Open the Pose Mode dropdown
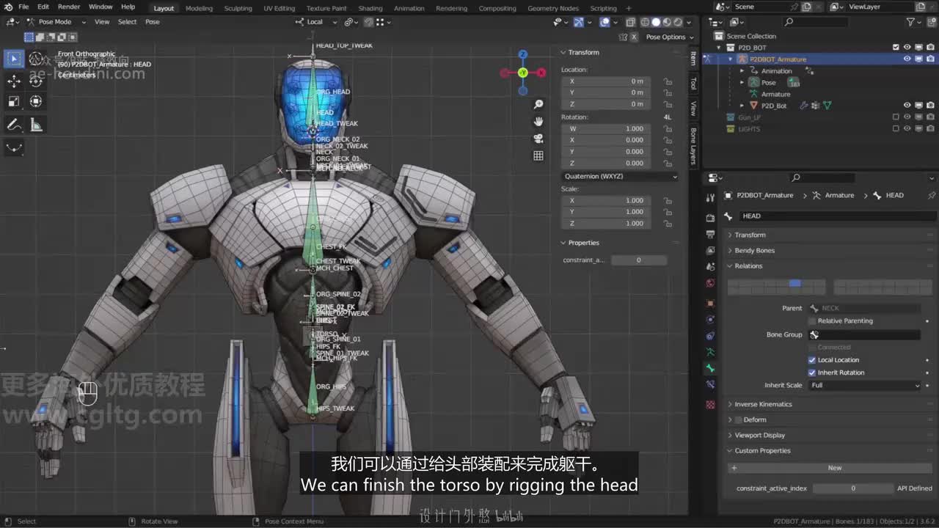Image resolution: width=939 pixels, height=528 pixels. [57, 22]
